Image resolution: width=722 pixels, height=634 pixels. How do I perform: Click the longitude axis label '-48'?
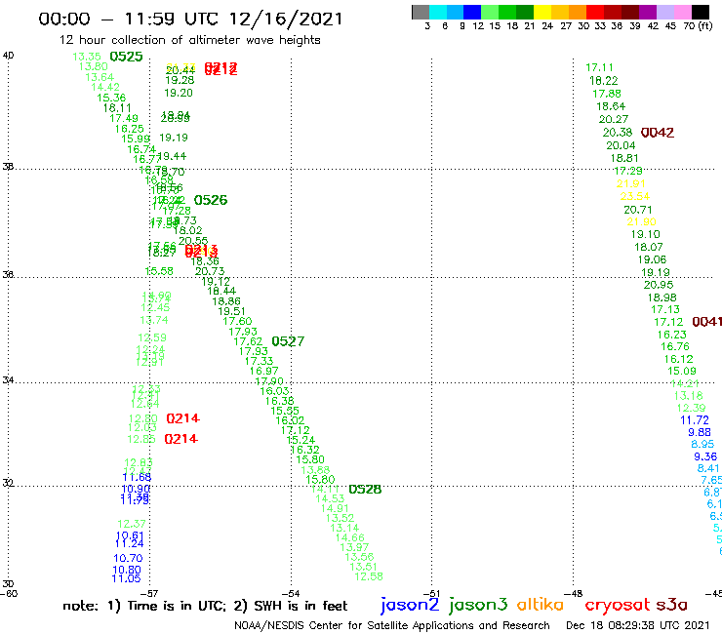(574, 594)
